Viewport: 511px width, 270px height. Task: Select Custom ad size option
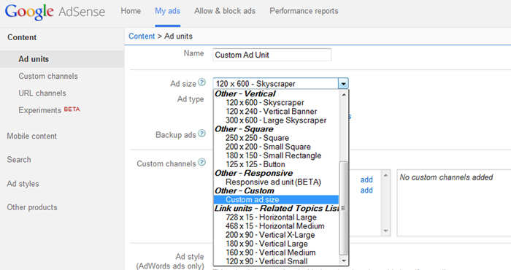276,200
